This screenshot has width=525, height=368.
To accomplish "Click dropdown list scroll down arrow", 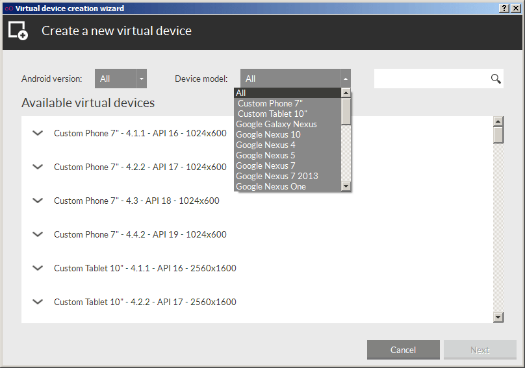I will pyautogui.click(x=346, y=186).
